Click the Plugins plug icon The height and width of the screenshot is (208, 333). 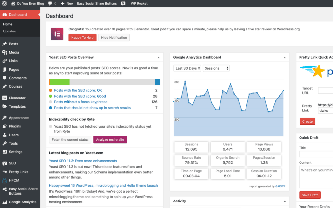[5, 126]
